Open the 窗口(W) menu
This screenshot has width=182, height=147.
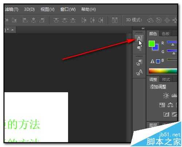point(68,9)
